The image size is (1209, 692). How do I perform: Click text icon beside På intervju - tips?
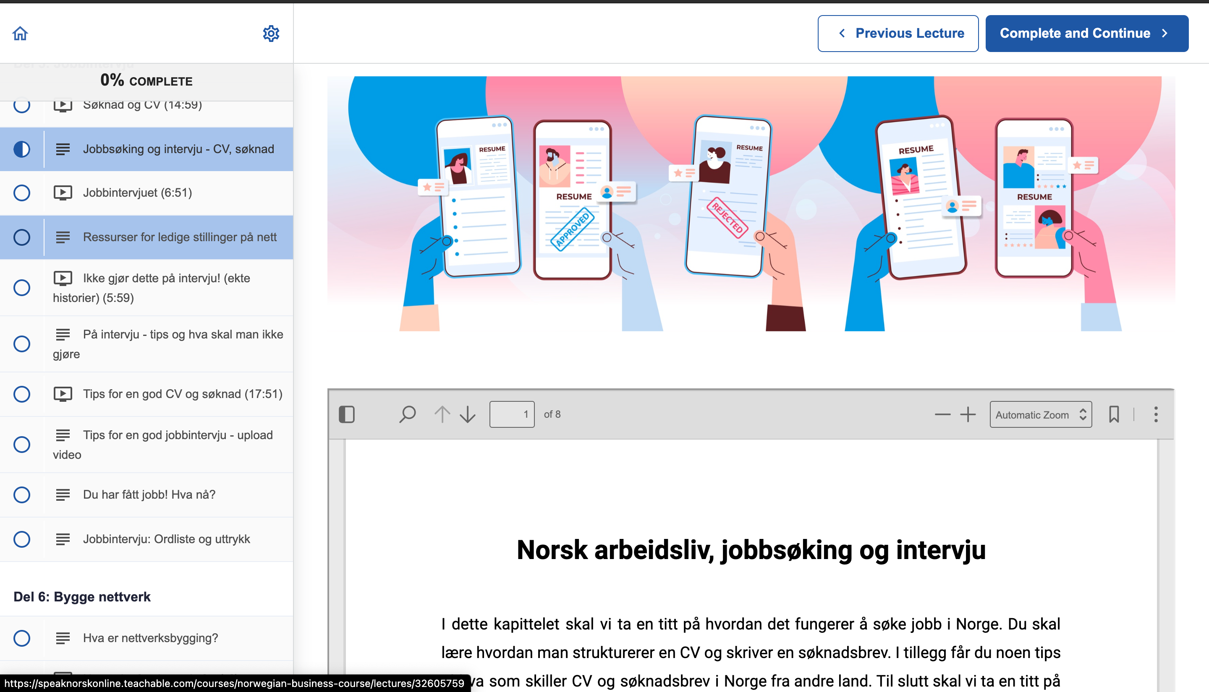63,335
